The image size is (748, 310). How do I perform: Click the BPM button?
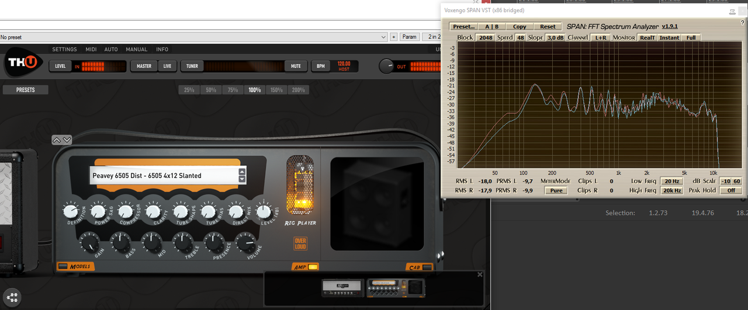click(320, 66)
